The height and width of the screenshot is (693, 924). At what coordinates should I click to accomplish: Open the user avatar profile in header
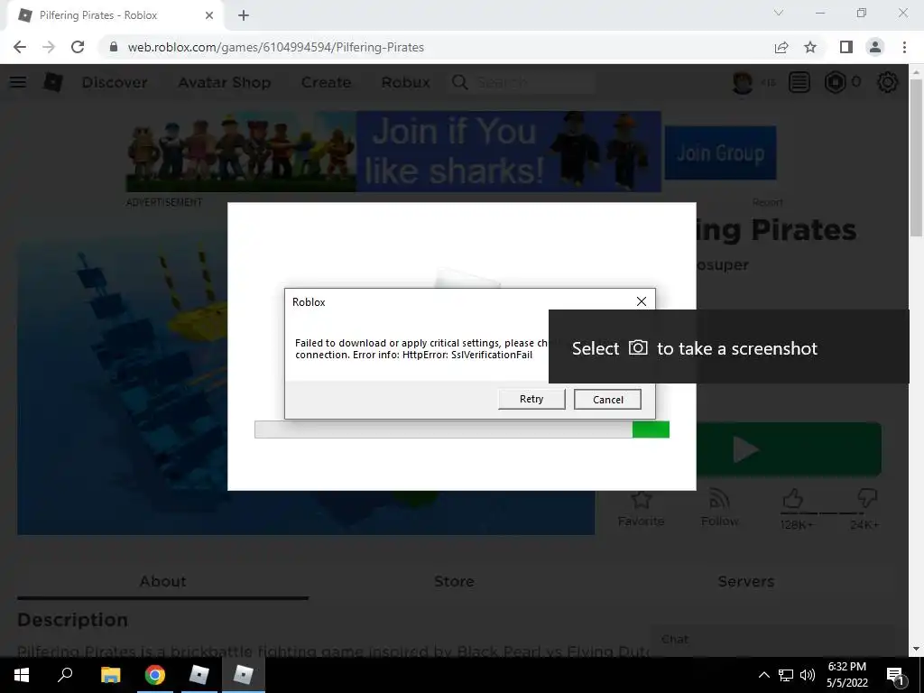click(743, 82)
